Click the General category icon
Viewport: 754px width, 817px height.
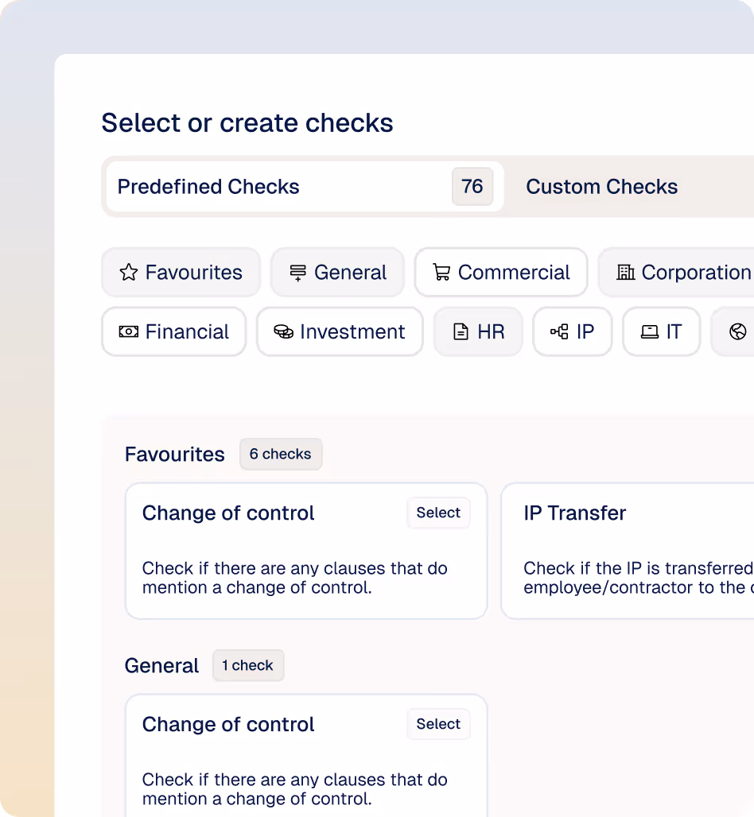click(298, 273)
